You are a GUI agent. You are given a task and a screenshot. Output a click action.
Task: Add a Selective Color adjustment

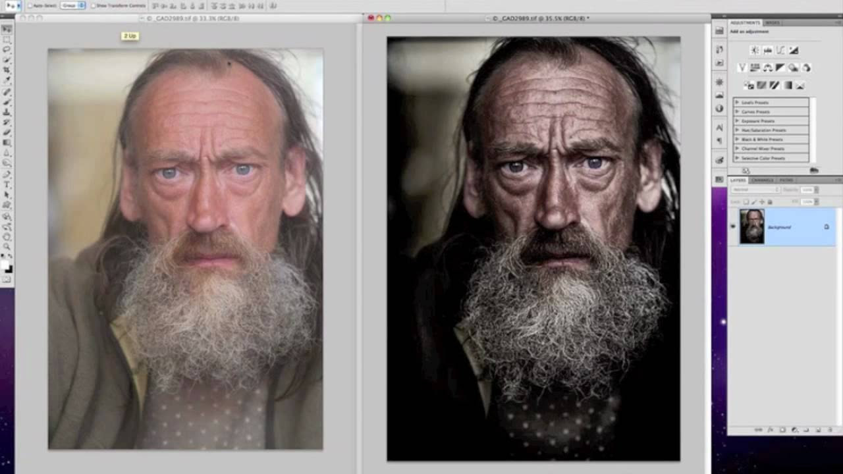coord(800,85)
